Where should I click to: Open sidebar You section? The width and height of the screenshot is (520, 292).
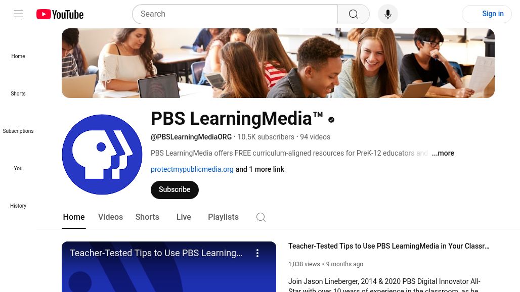(18, 169)
